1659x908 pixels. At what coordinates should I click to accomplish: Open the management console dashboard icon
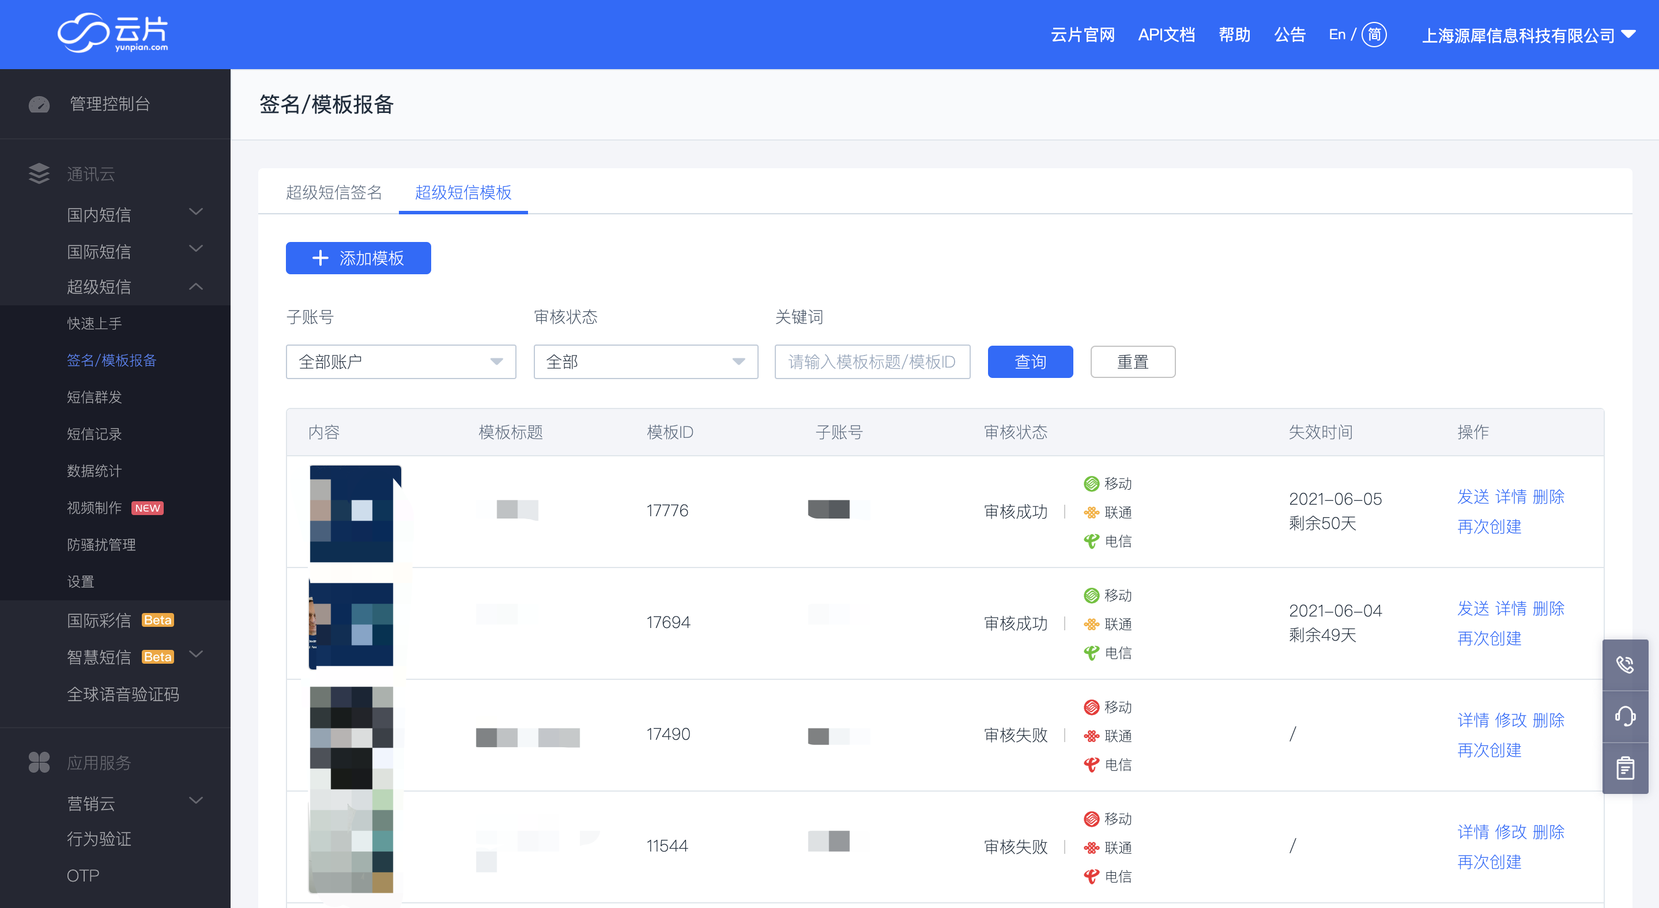39,104
